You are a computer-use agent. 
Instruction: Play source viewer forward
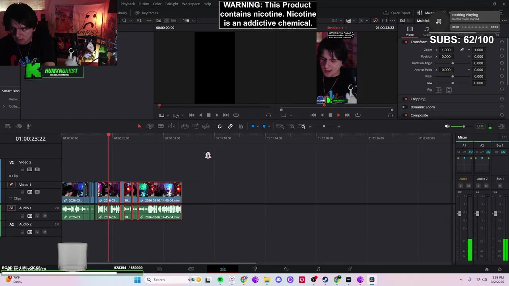pyautogui.click(x=217, y=115)
